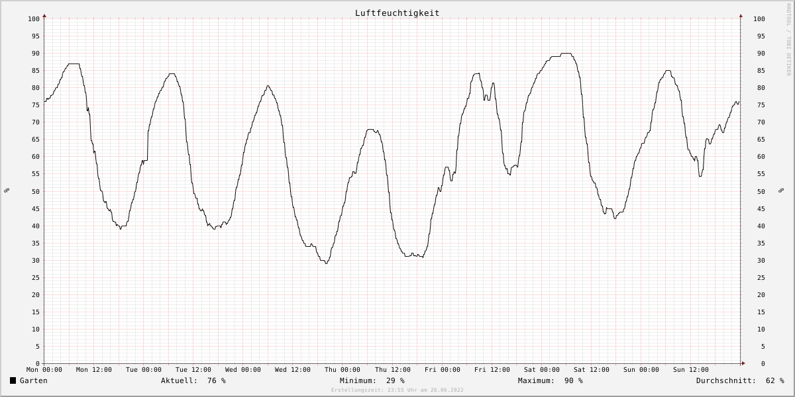Click the "Thu 00:00" time axis label
This screenshot has height=397, width=795.
click(343, 370)
